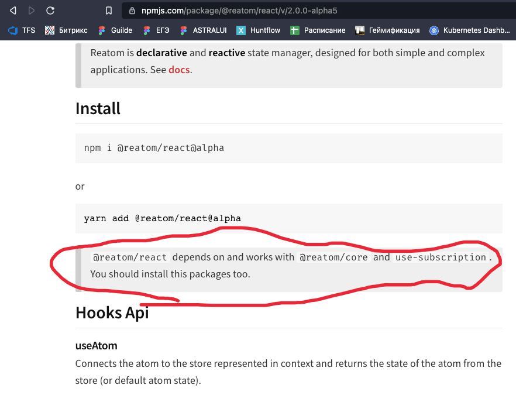Click the use-subscription inline code
516x395 pixels.
tap(441, 257)
